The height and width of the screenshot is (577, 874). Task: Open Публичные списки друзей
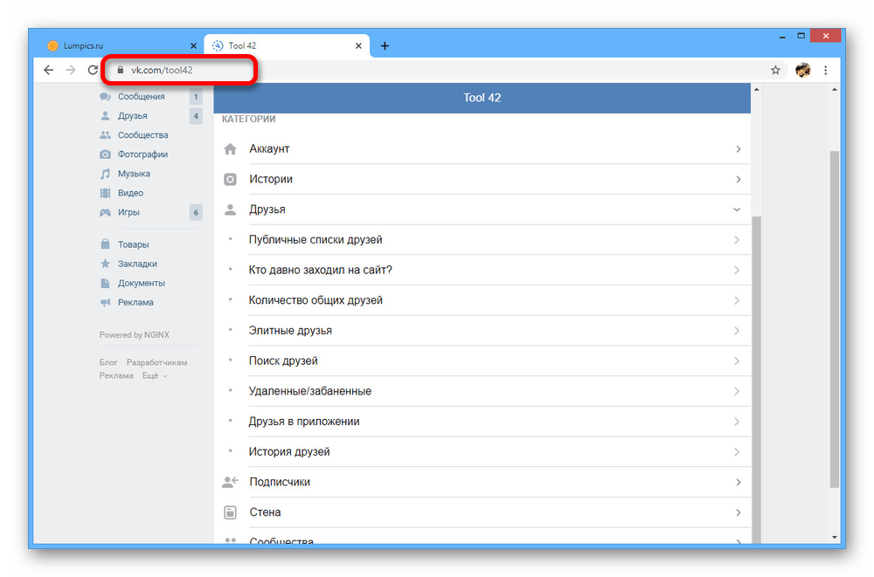click(x=482, y=240)
